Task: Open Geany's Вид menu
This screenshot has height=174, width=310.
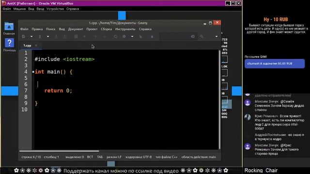Action: point(62,29)
